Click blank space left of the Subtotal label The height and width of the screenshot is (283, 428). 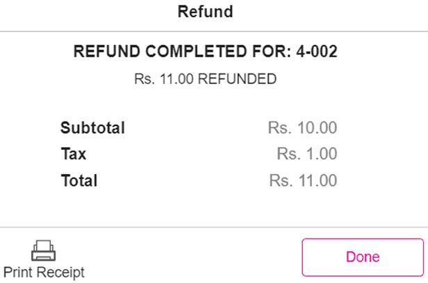28,128
